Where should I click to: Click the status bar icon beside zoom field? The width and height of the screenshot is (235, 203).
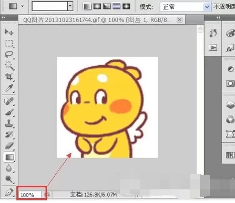47,195
